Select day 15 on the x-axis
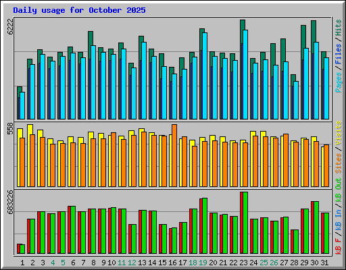This screenshot has width=346, height=270. (x=162, y=263)
